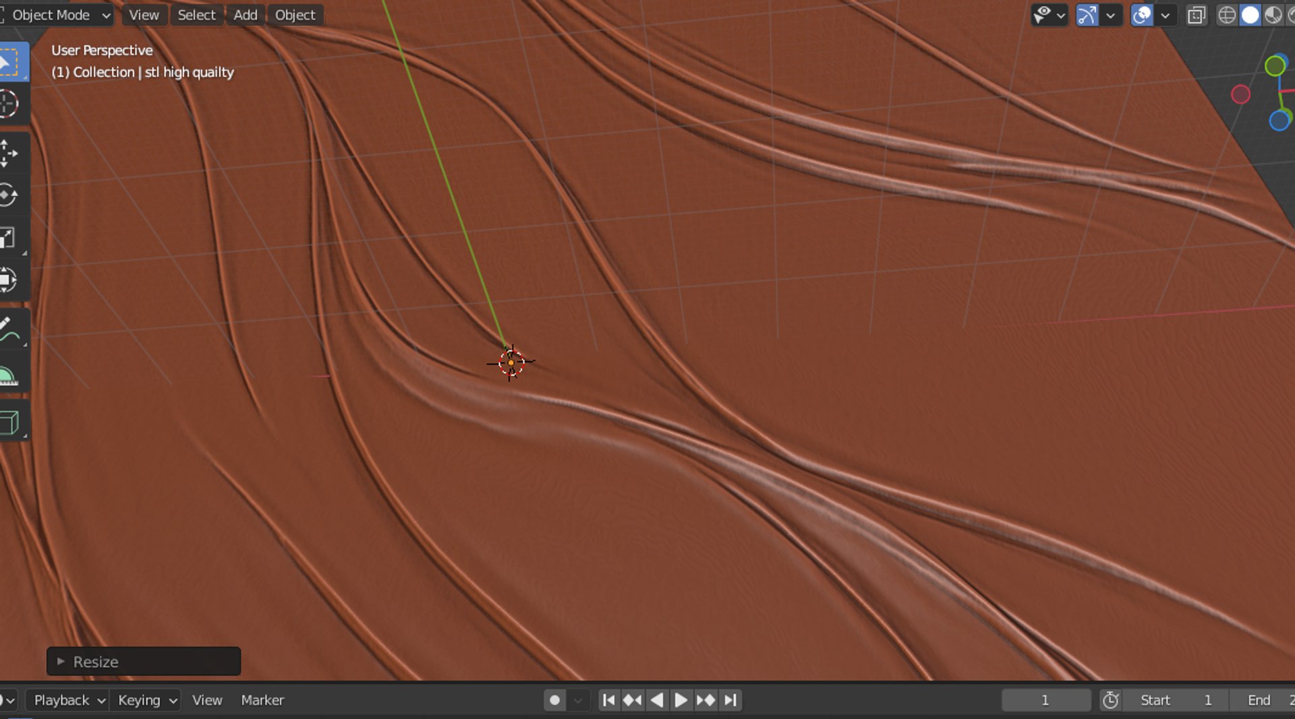
Task: Select the Scale tool
Action: 10,237
